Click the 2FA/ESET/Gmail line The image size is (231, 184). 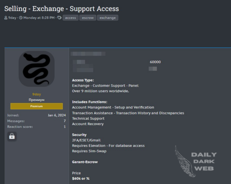(x=86, y=140)
